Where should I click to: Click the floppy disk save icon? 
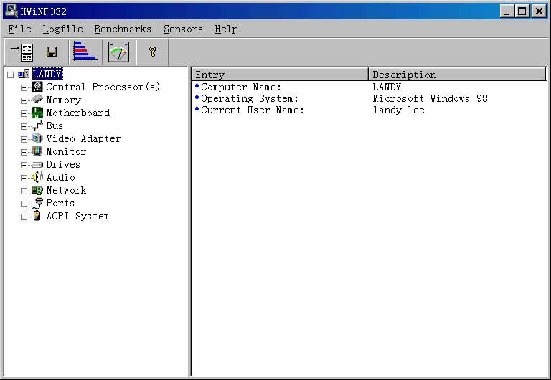click(x=52, y=52)
